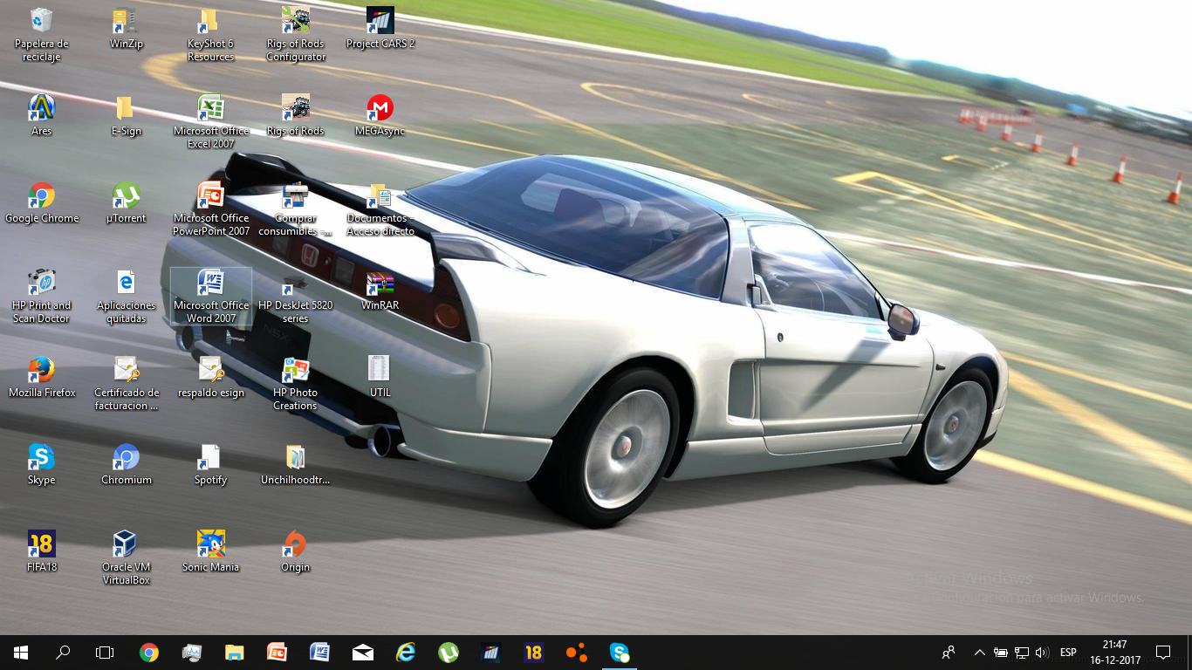This screenshot has height=670, width=1192.
Task: Open the KeyShot 6 Resources folder
Action: pyautogui.click(x=210, y=33)
